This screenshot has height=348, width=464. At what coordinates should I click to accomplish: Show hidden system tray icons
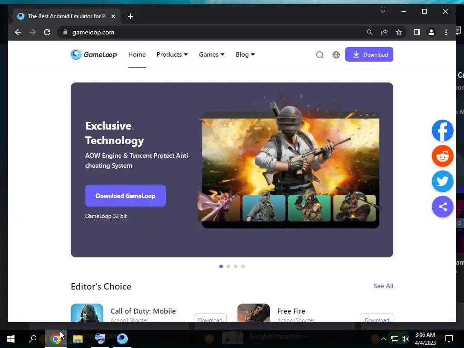point(383,339)
